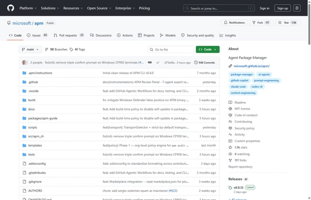The height and width of the screenshot is (200, 311).
Task: Click the Report repository link
Action: tap(240, 167)
